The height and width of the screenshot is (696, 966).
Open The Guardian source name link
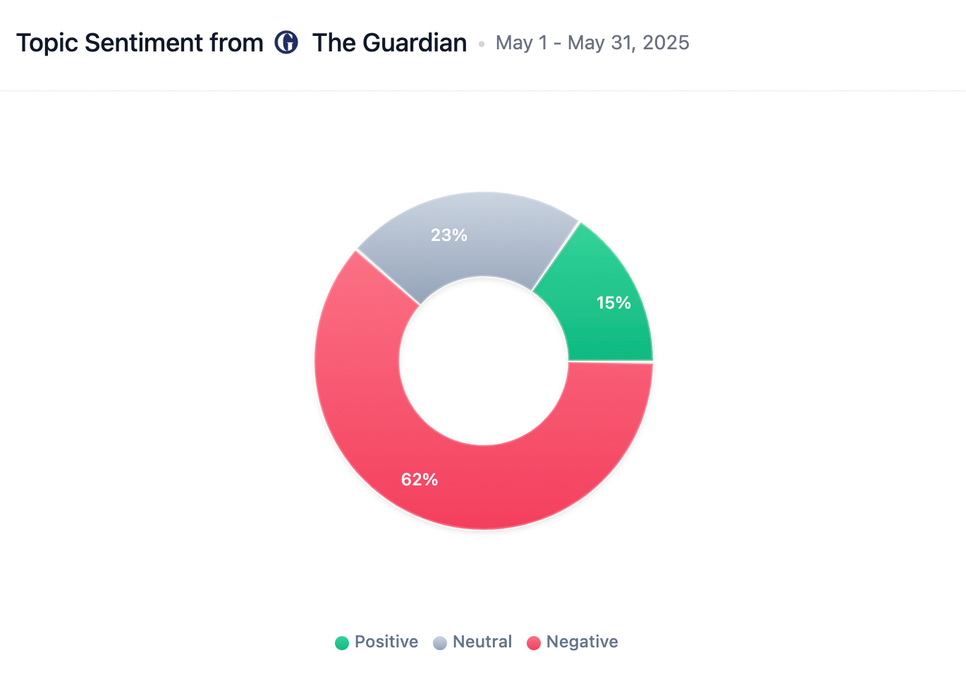[389, 43]
